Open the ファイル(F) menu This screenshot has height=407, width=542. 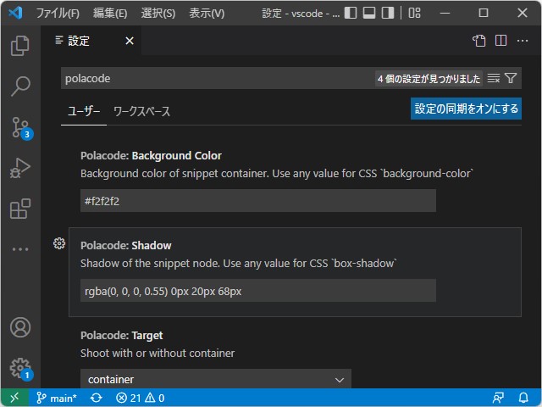58,14
